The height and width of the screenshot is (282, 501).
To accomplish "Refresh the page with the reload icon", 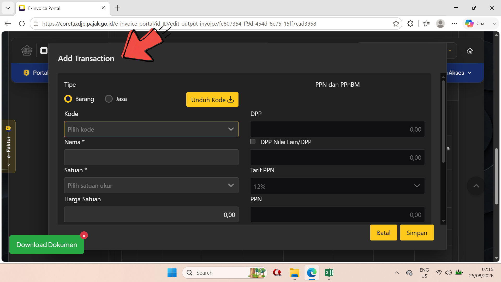I will click(22, 23).
